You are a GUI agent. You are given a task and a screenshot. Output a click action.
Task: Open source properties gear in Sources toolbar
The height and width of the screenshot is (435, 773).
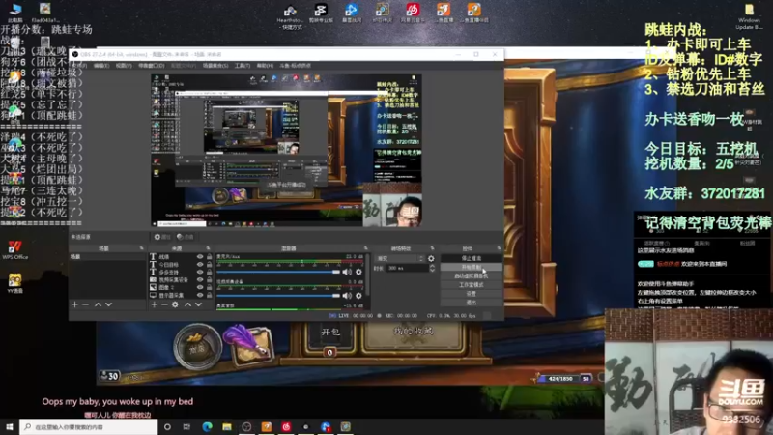[x=175, y=304]
